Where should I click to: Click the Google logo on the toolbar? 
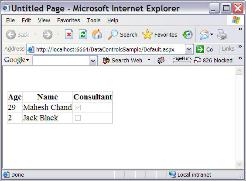(x=15, y=60)
